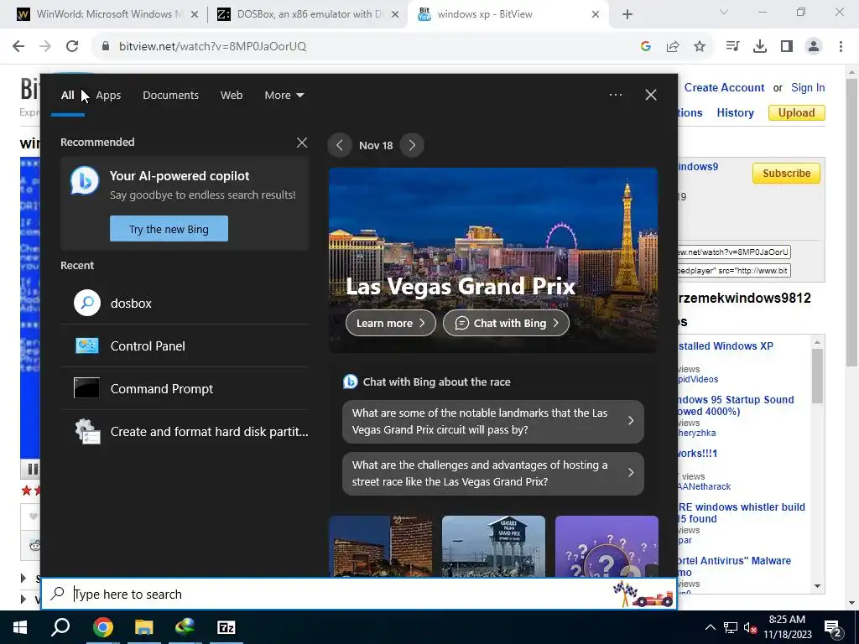Click the Chrome tab search chevron
The height and width of the screenshot is (644, 859).
724,12
